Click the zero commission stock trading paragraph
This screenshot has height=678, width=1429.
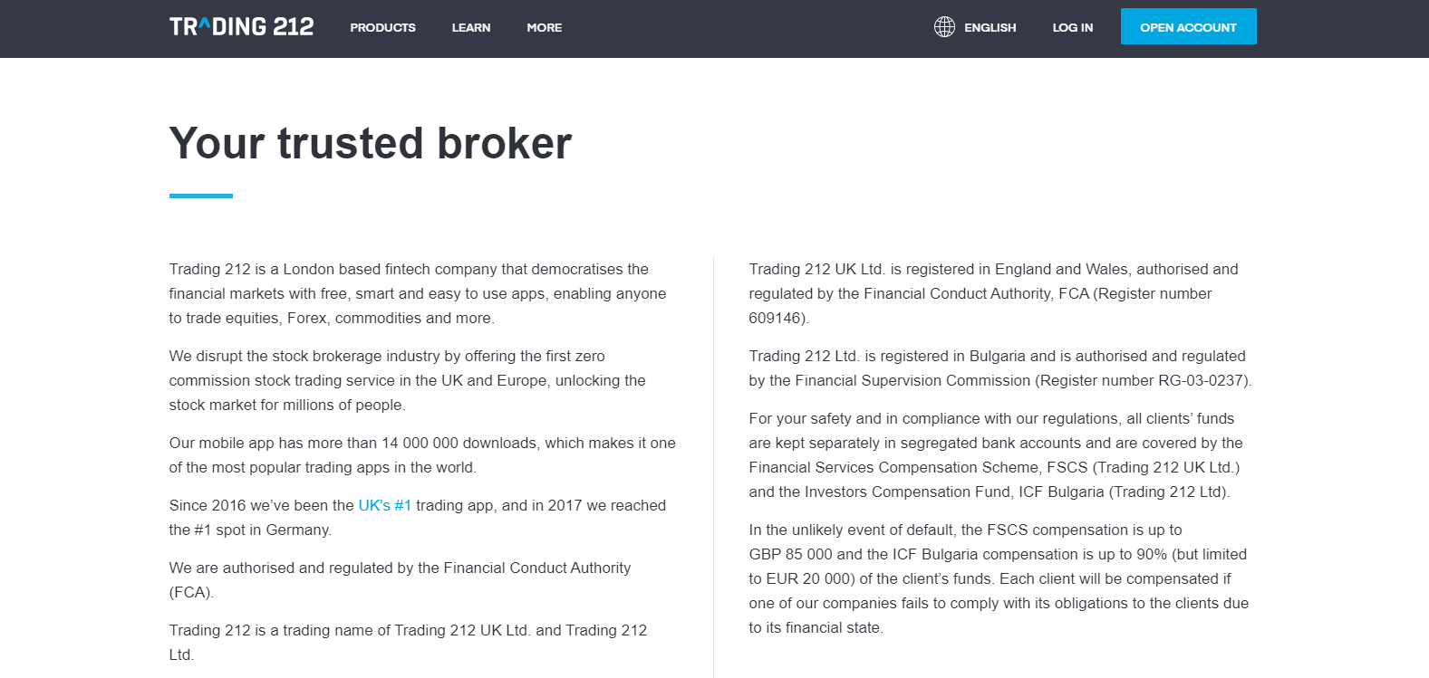tap(407, 380)
